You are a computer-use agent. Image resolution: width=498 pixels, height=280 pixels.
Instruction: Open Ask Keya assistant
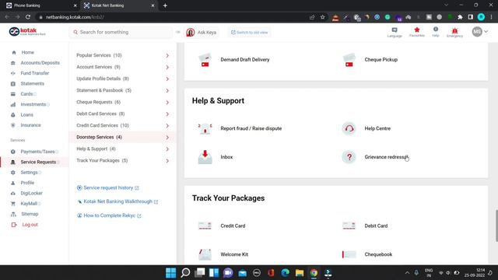point(202,33)
